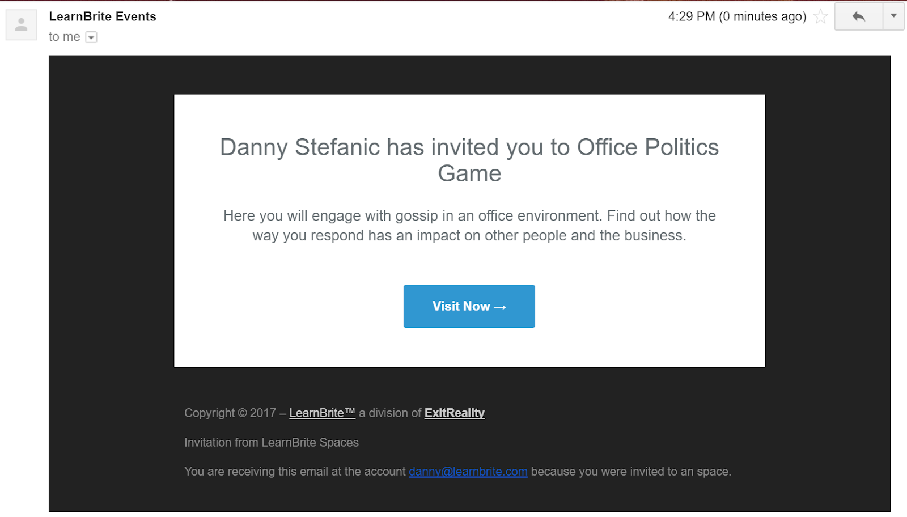Click the 4:29 PM timestamp
This screenshot has width=907, height=517.
(x=736, y=16)
